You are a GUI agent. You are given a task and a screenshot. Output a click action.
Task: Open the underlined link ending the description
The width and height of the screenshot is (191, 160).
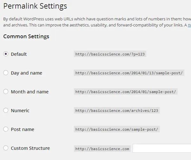coord(189,25)
